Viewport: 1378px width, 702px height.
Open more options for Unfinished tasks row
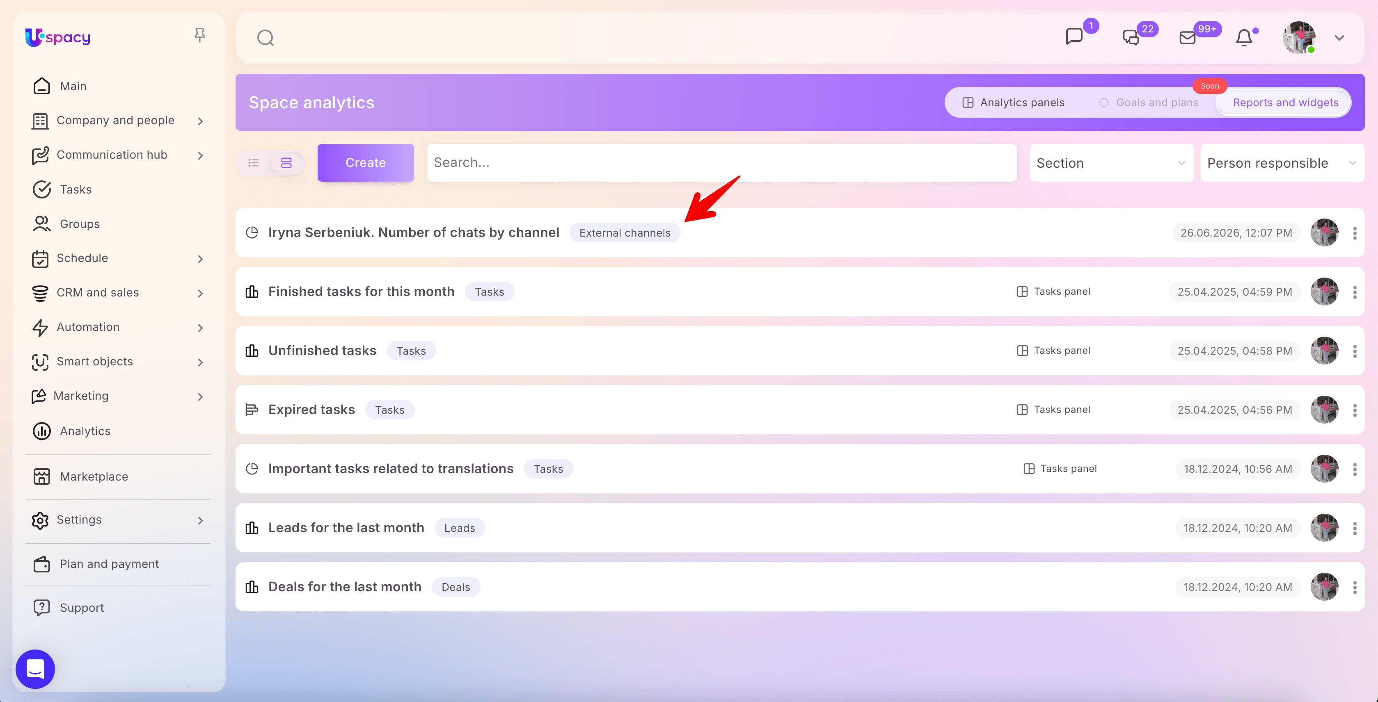coord(1355,351)
